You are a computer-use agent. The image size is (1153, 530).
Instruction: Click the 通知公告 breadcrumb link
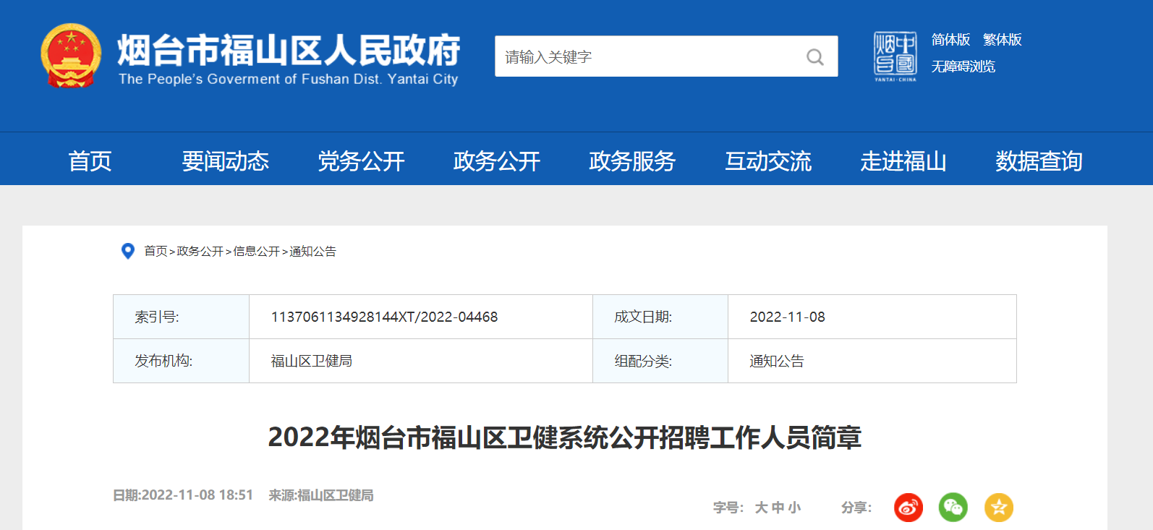[x=313, y=251]
